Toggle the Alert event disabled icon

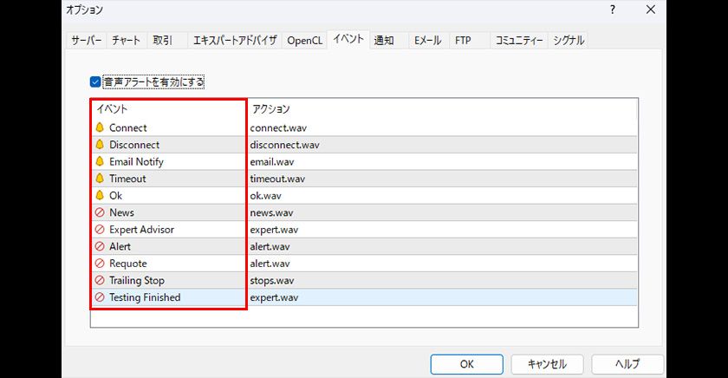point(100,246)
